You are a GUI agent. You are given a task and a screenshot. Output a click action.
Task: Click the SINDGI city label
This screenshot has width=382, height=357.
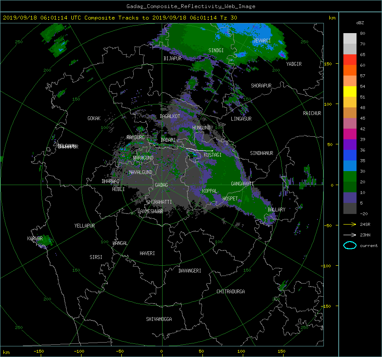click(216, 51)
